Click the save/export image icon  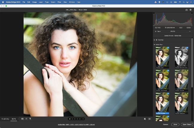(x=187, y=10)
